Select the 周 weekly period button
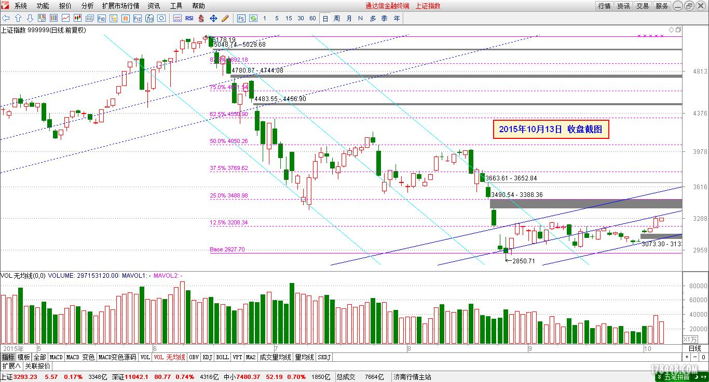The height and width of the screenshot is (382, 709). (337, 18)
